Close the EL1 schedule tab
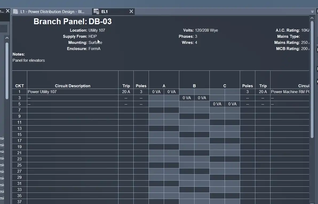 click(131, 11)
